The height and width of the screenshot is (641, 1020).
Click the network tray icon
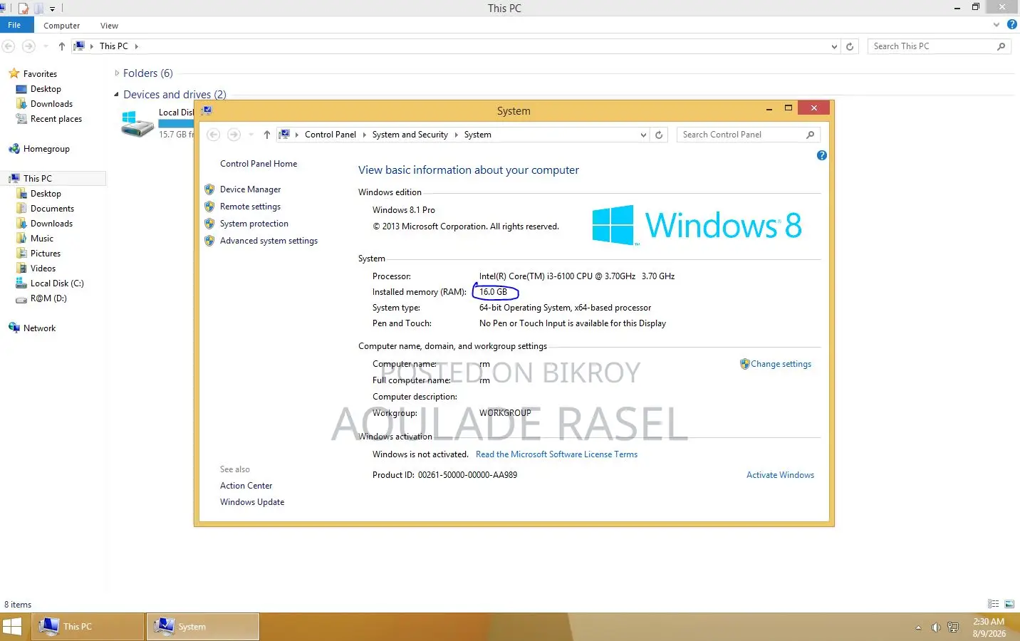953,627
